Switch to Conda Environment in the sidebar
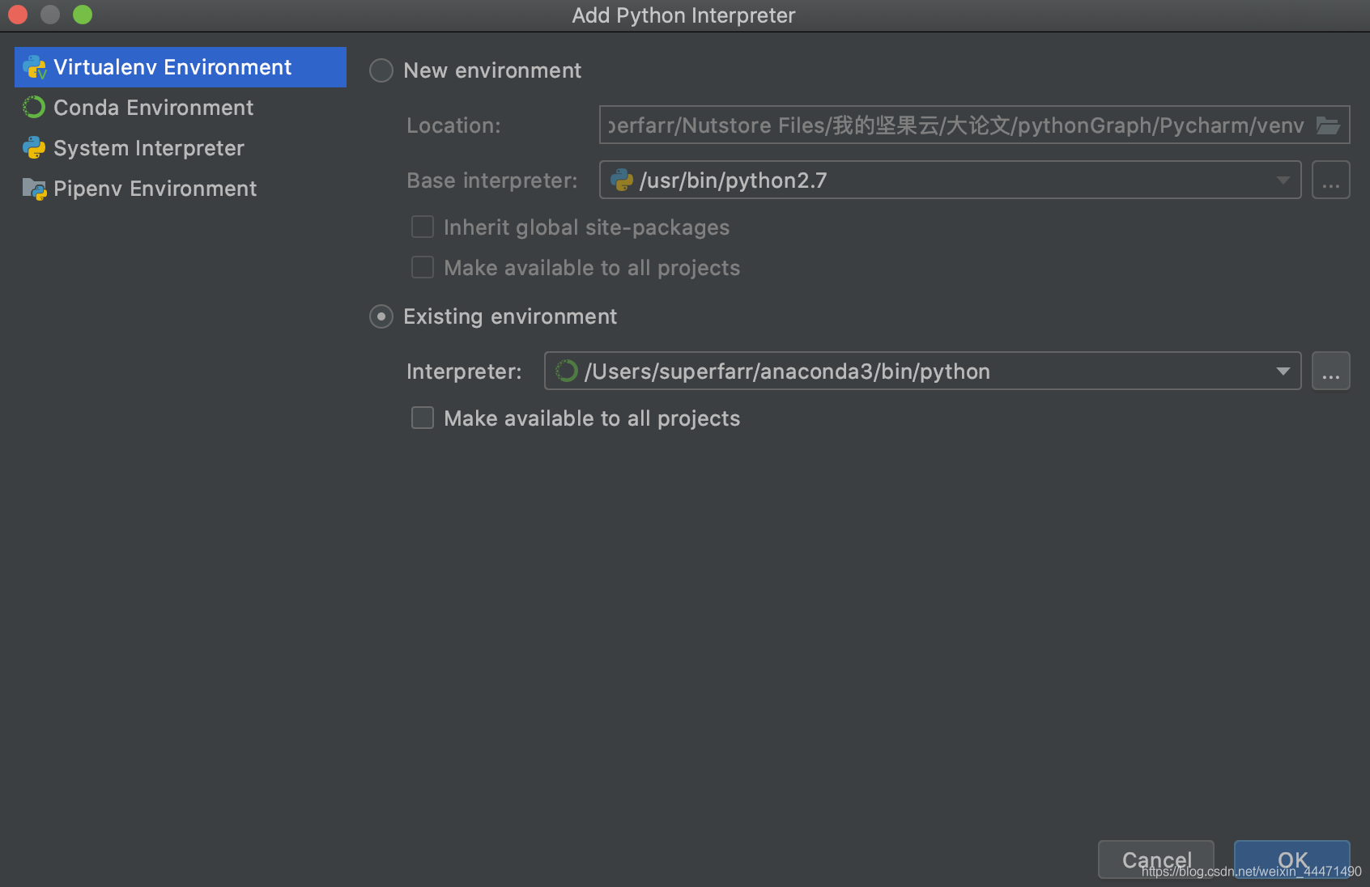The width and height of the screenshot is (1370, 887). [x=153, y=108]
